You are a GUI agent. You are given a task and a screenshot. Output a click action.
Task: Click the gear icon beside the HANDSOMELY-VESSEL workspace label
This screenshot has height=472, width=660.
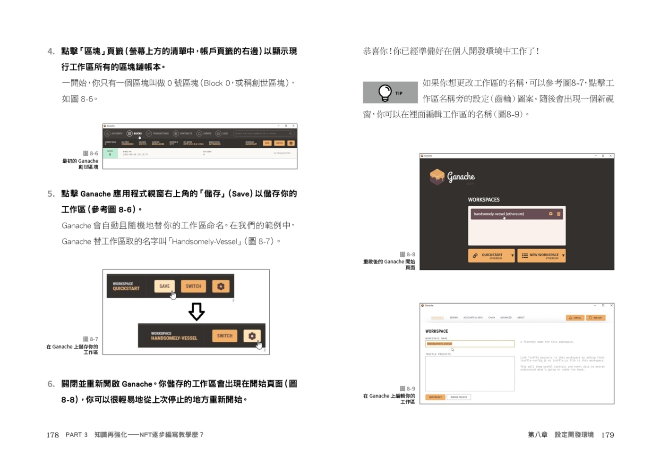point(252,336)
